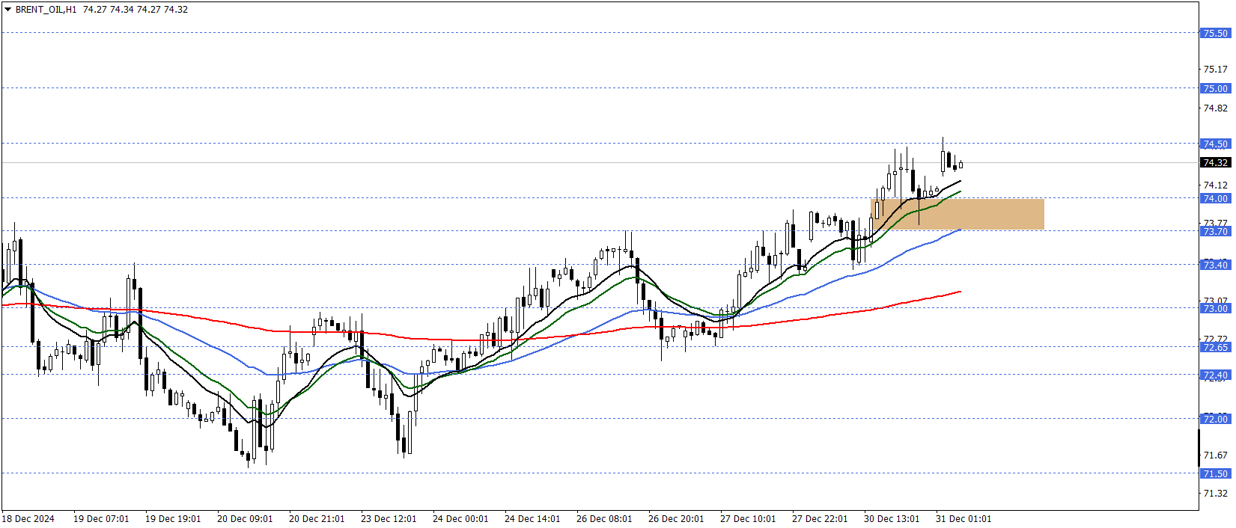1236x528 pixels.
Task: Click the 20 Dec 09:01 time label
Action: (x=245, y=518)
